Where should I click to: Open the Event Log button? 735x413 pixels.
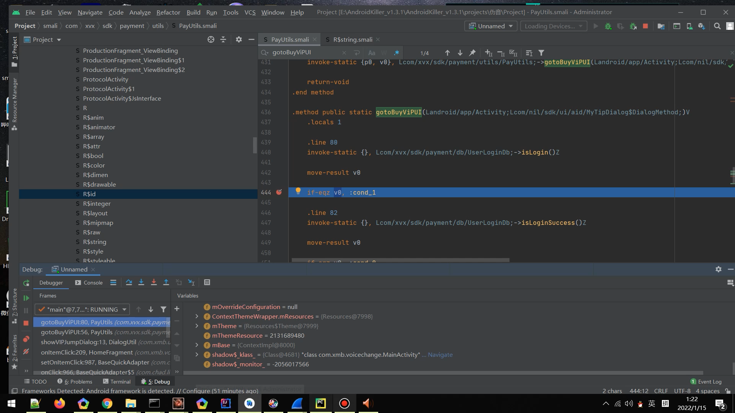706,382
